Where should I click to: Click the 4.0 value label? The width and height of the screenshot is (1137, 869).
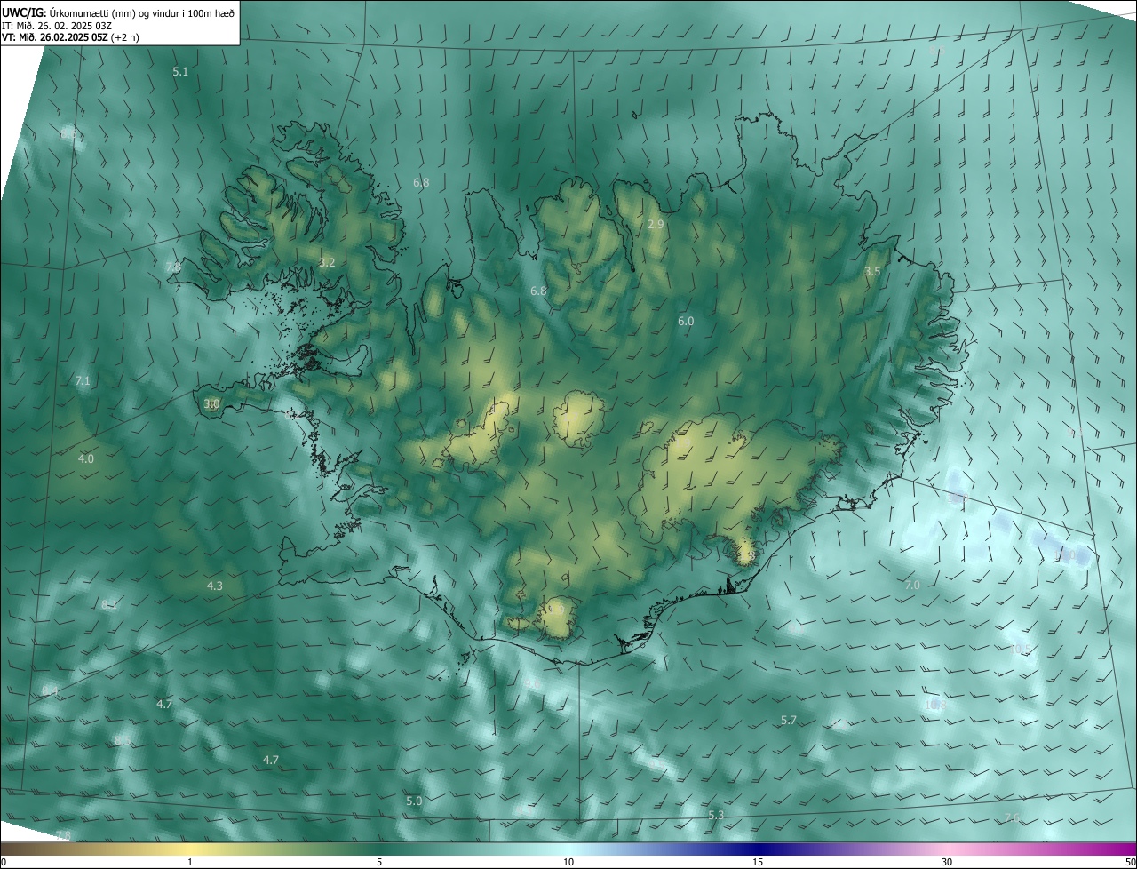pyautogui.click(x=85, y=458)
